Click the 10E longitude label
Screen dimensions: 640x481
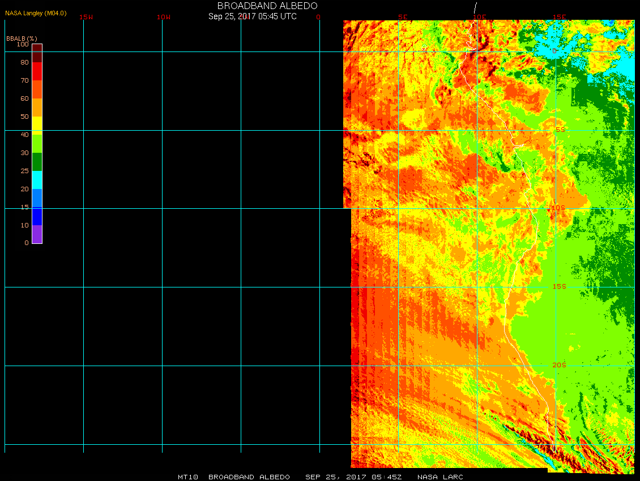click(480, 17)
